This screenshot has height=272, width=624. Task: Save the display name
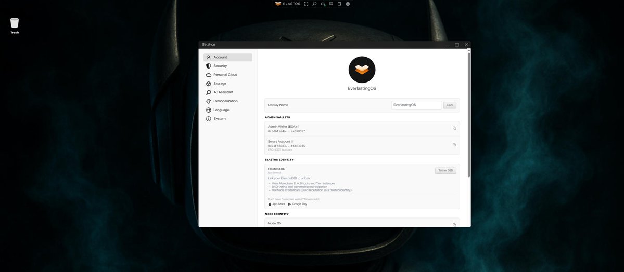450,105
